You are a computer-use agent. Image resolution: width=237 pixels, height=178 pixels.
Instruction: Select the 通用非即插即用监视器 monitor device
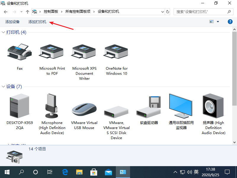[x=181, y=106]
